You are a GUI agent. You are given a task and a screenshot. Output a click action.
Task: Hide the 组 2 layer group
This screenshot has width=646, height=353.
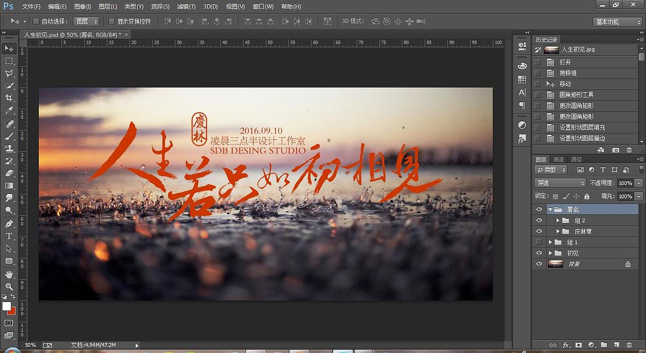539,220
